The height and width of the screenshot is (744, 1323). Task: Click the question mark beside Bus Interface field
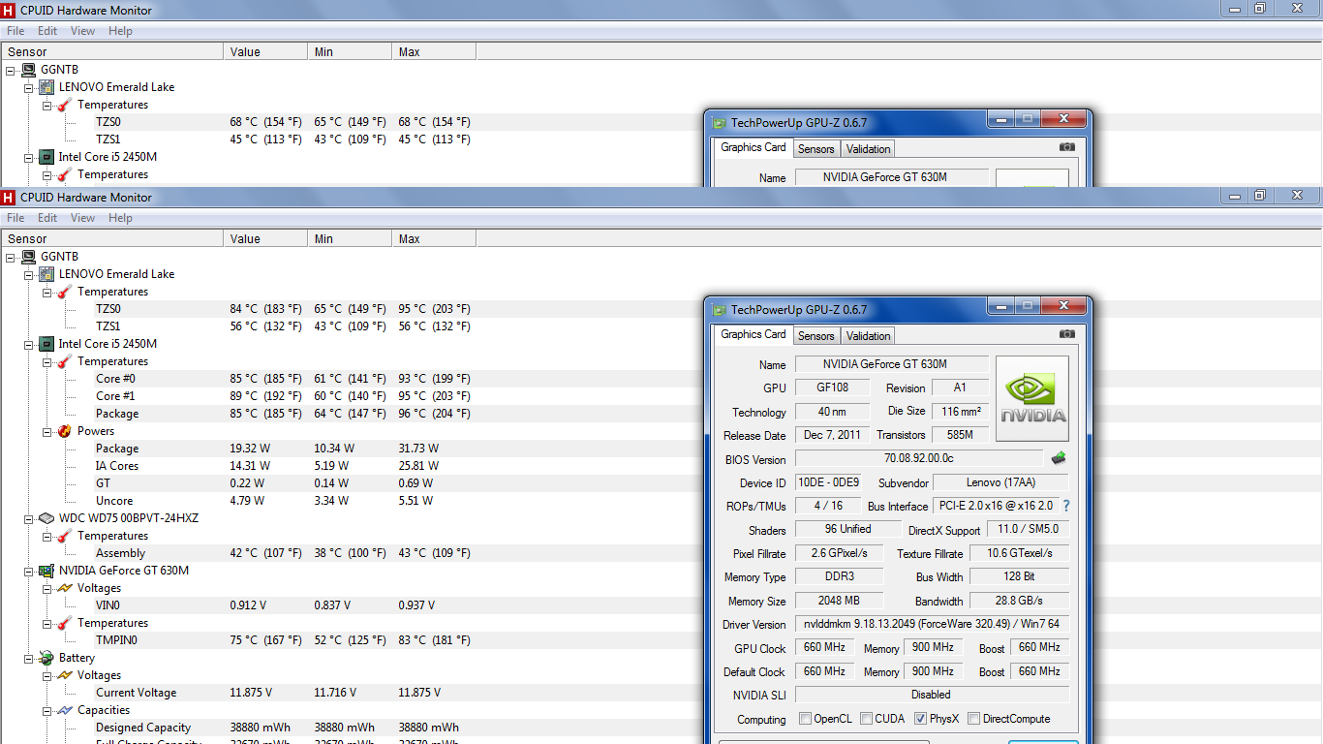[1066, 506]
